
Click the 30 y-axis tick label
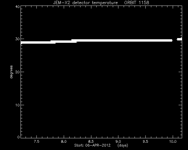click(18, 39)
